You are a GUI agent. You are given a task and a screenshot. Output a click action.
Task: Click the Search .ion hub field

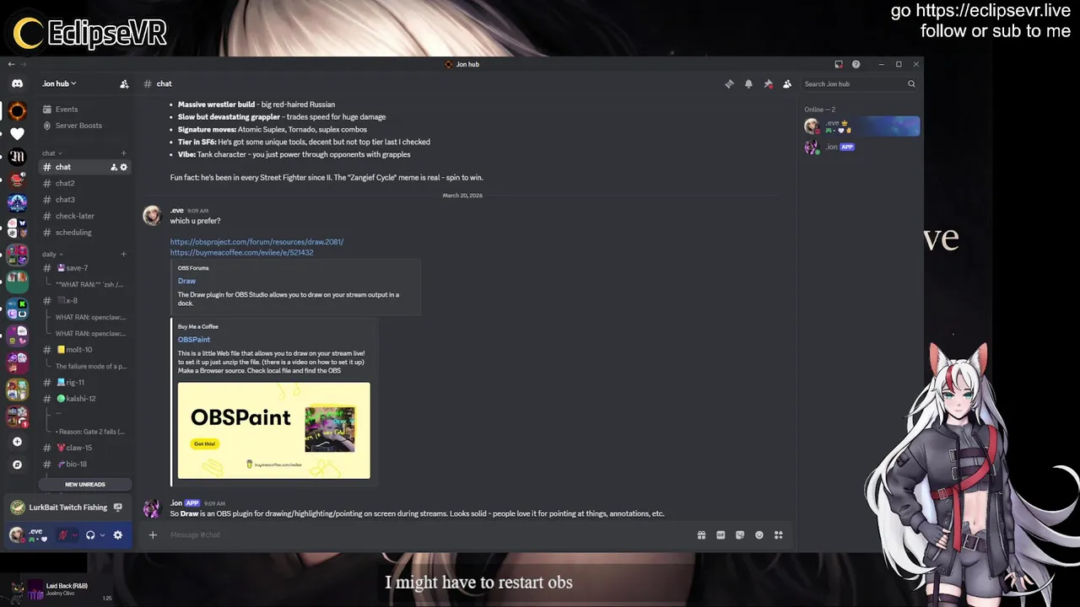tap(859, 83)
